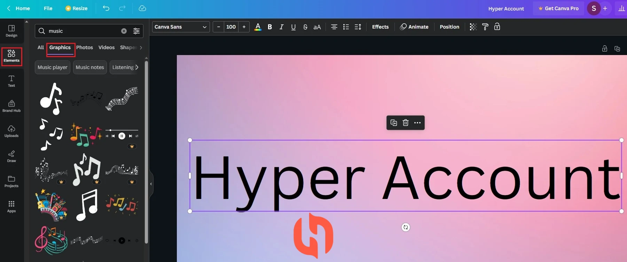Collapse the side panel with arrow handle
The width and height of the screenshot is (627, 262).
click(x=151, y=184)
